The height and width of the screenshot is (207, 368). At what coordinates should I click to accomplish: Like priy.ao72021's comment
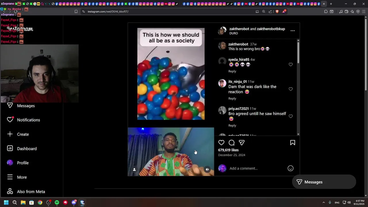point(291,116)
